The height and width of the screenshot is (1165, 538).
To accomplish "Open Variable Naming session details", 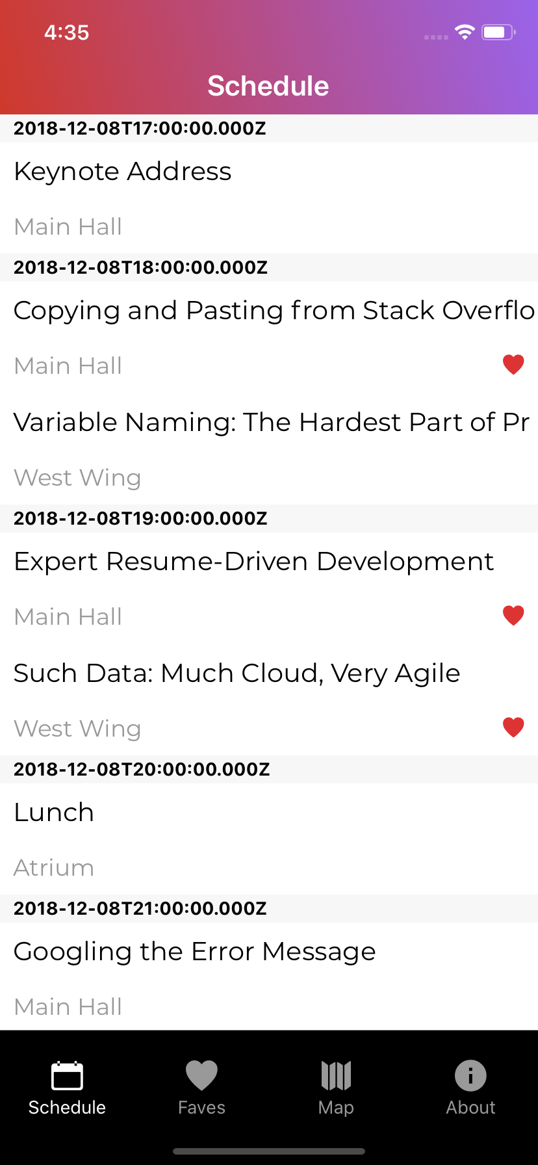I will click(x=269, y=449).
